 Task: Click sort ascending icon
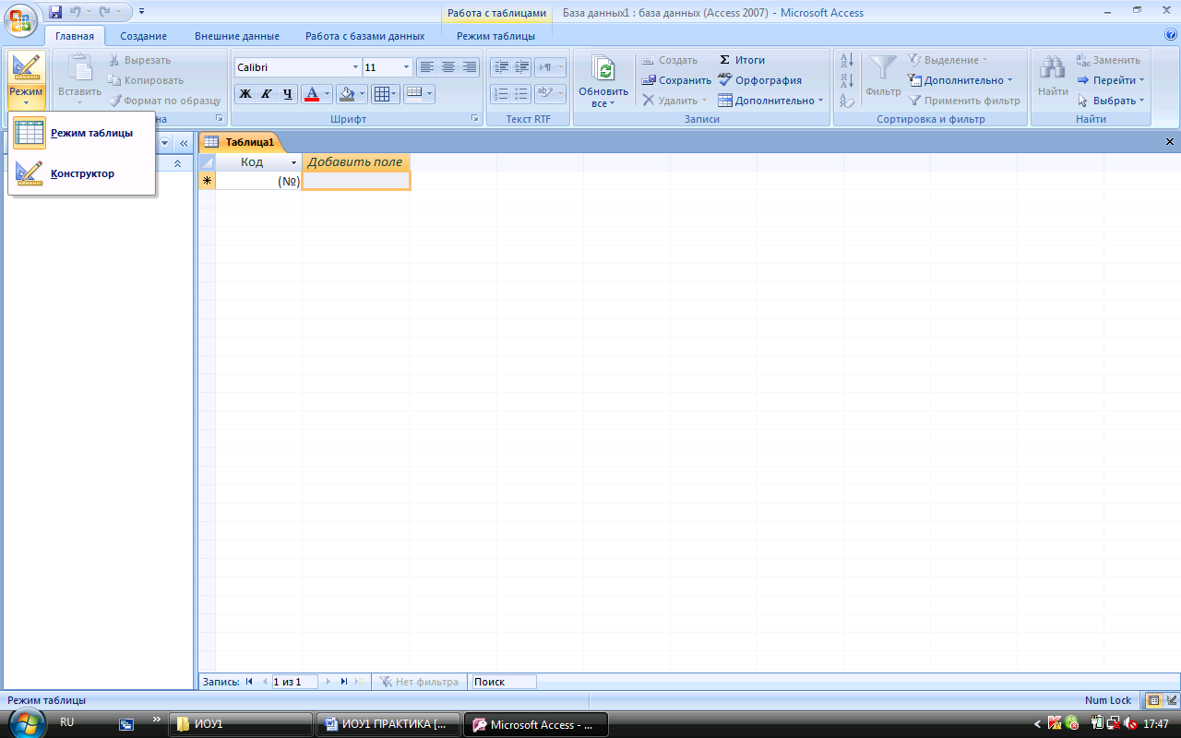tap(847, 61)
